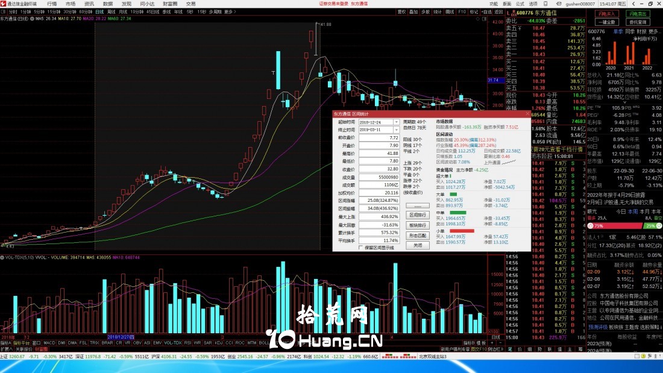Click the back arrow in title bar

point(633,4)
